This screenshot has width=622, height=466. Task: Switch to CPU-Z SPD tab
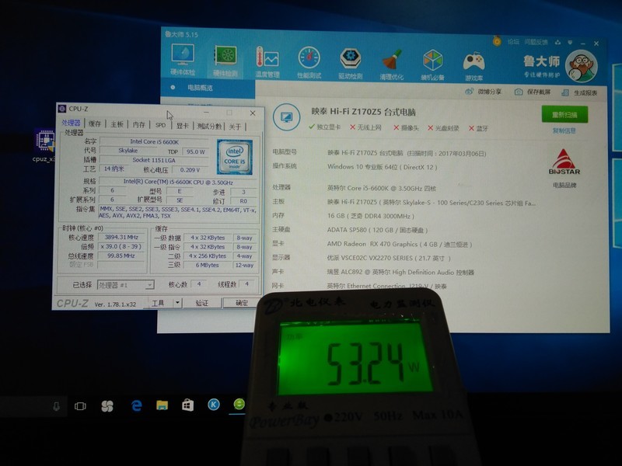point(160,125)
